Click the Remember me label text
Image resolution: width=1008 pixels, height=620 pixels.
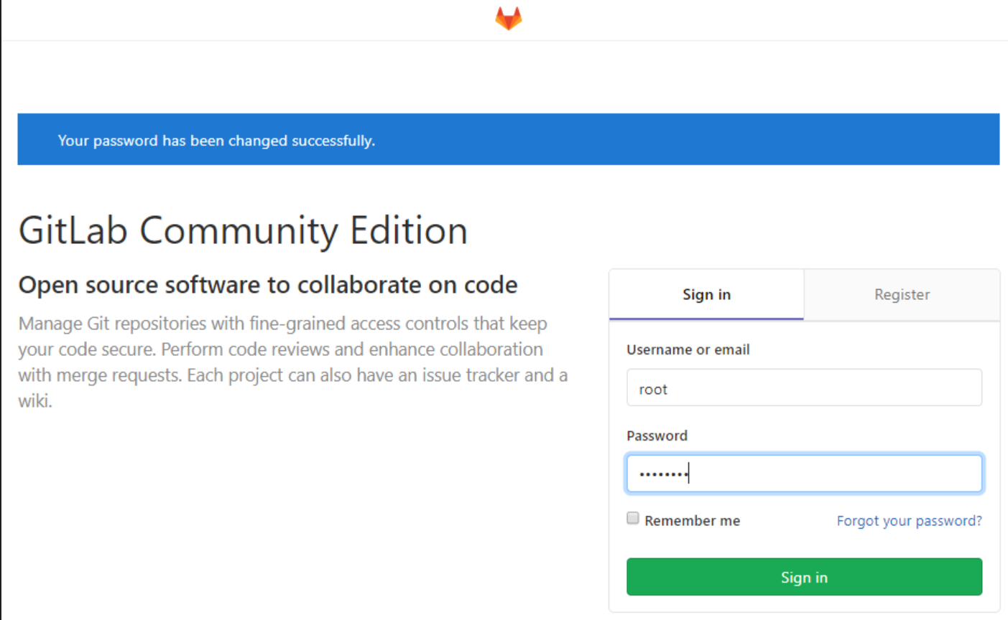(x=692, y=521)
